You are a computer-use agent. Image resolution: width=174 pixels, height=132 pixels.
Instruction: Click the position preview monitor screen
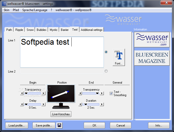[61, 93]
